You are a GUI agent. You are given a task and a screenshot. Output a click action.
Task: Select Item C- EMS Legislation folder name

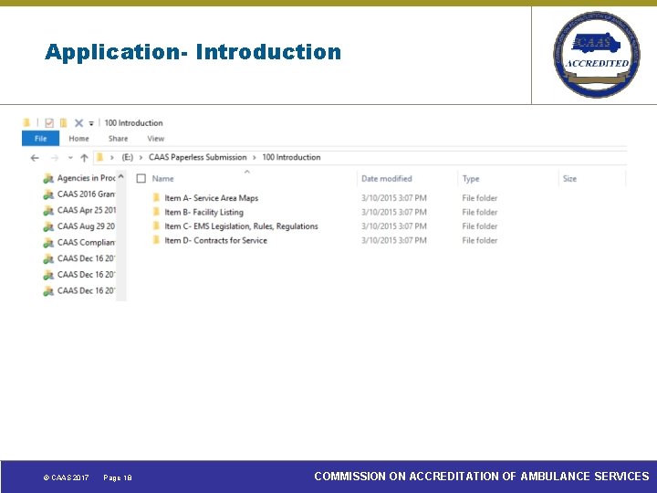click(x=241, y=226)
